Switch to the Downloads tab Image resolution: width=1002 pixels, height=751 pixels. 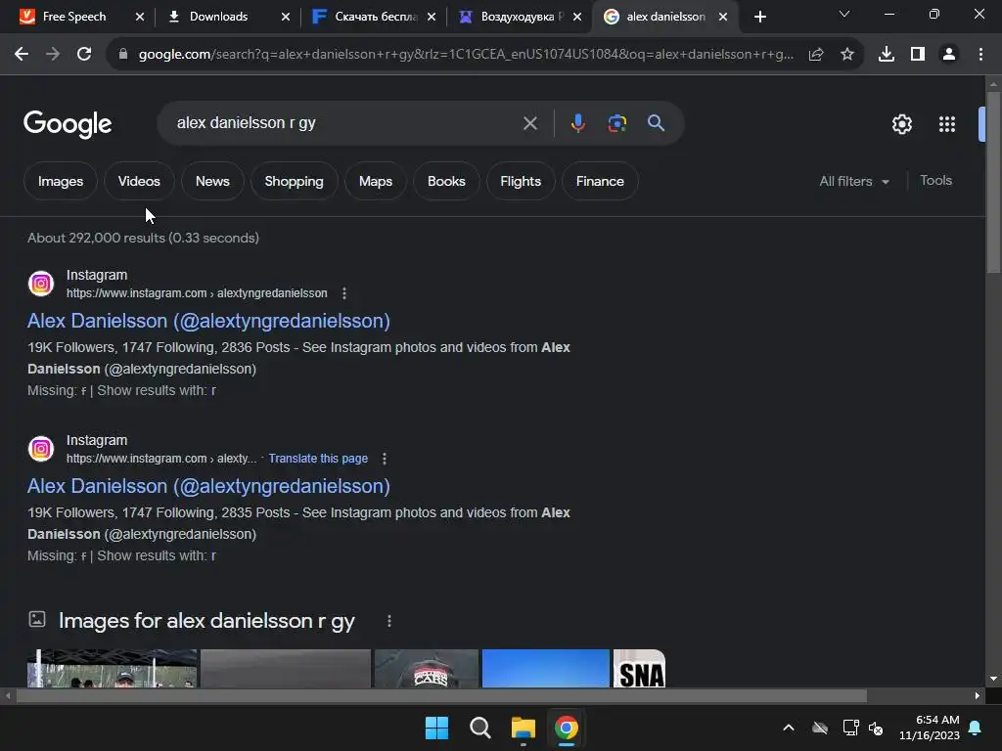point(218,17)
